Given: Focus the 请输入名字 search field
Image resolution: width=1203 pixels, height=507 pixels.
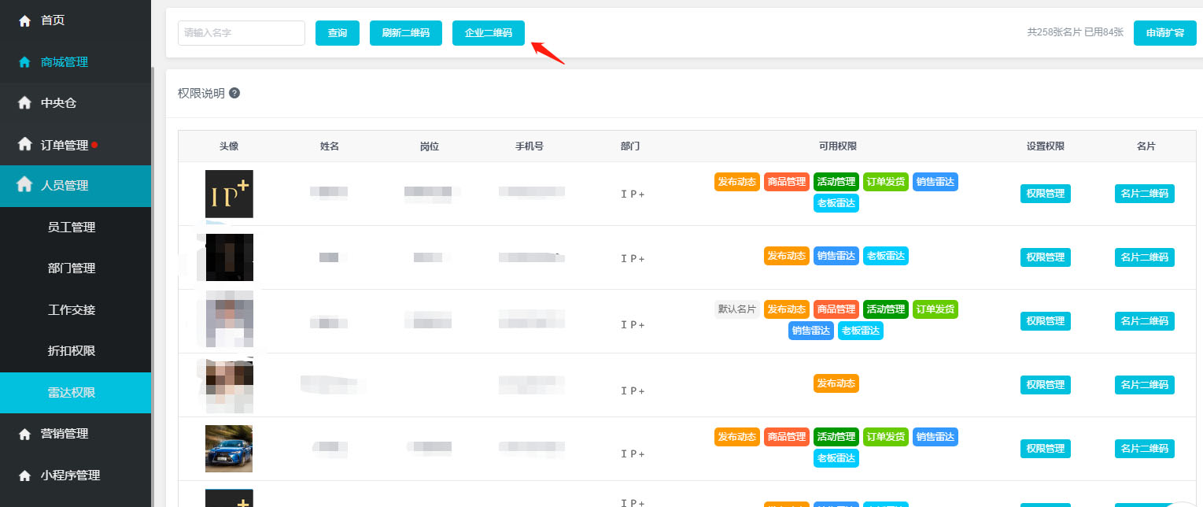Looking at the screenshot, I should point(241,33).
